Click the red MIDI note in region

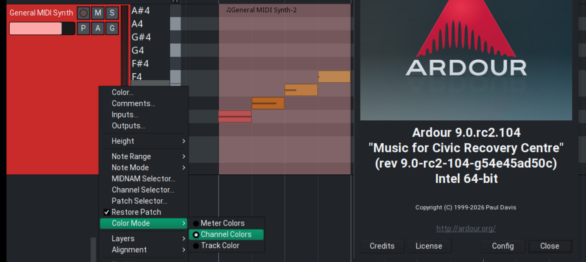[x=235, y=117]
